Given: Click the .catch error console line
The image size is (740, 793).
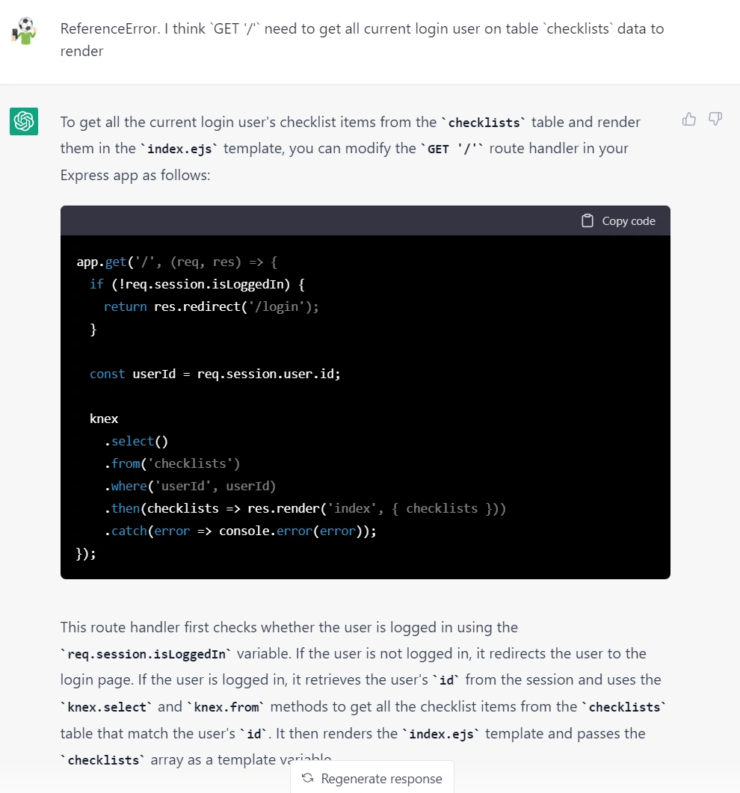Looking at the screenshot, I should [x=240, y=531].
